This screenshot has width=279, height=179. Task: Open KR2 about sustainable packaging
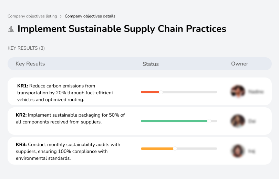(x=70, y=118)
